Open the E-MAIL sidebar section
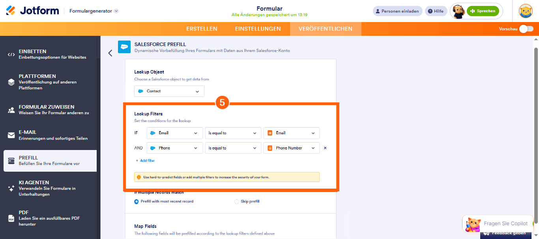 pos(50,135)
